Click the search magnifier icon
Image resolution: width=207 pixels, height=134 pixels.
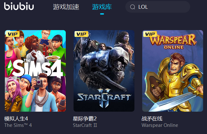[x=132, y=7]
